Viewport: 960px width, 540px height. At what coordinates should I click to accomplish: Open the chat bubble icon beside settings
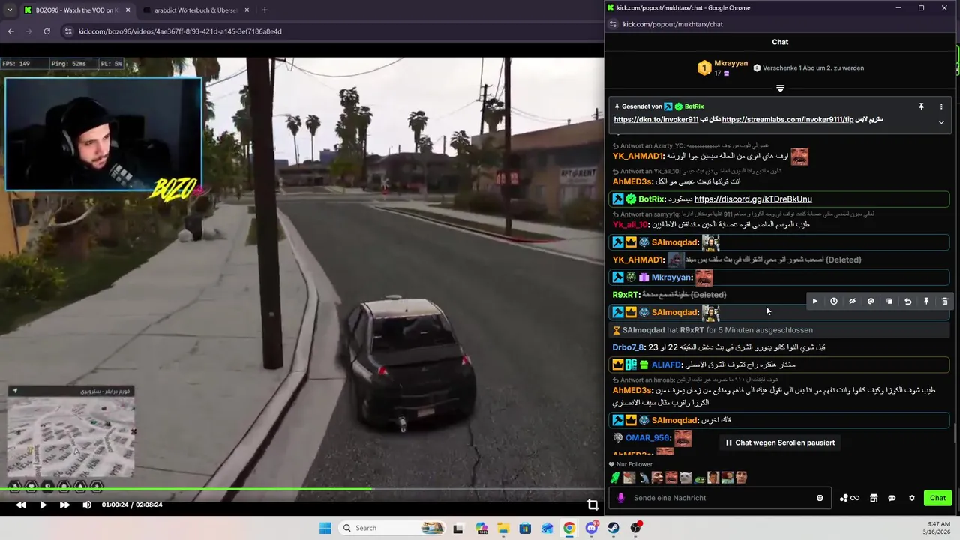[892, 498]
